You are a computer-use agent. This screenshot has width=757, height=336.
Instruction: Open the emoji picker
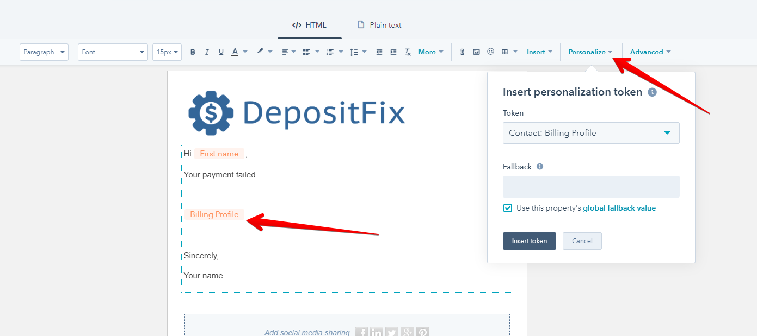(490, 52)
